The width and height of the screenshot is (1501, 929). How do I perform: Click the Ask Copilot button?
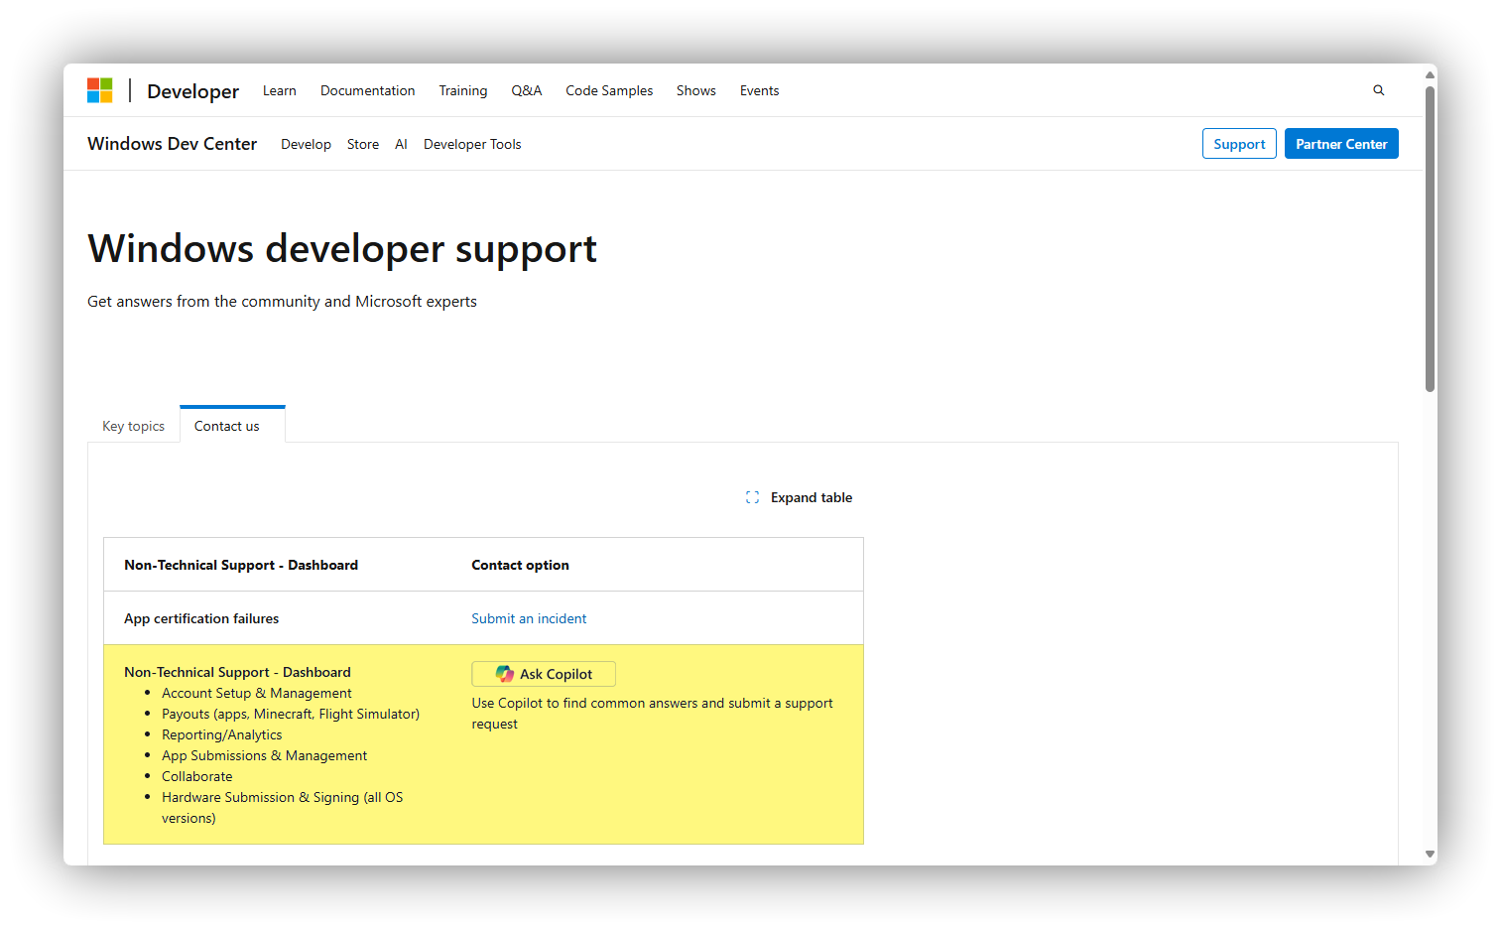pos(544,674)
